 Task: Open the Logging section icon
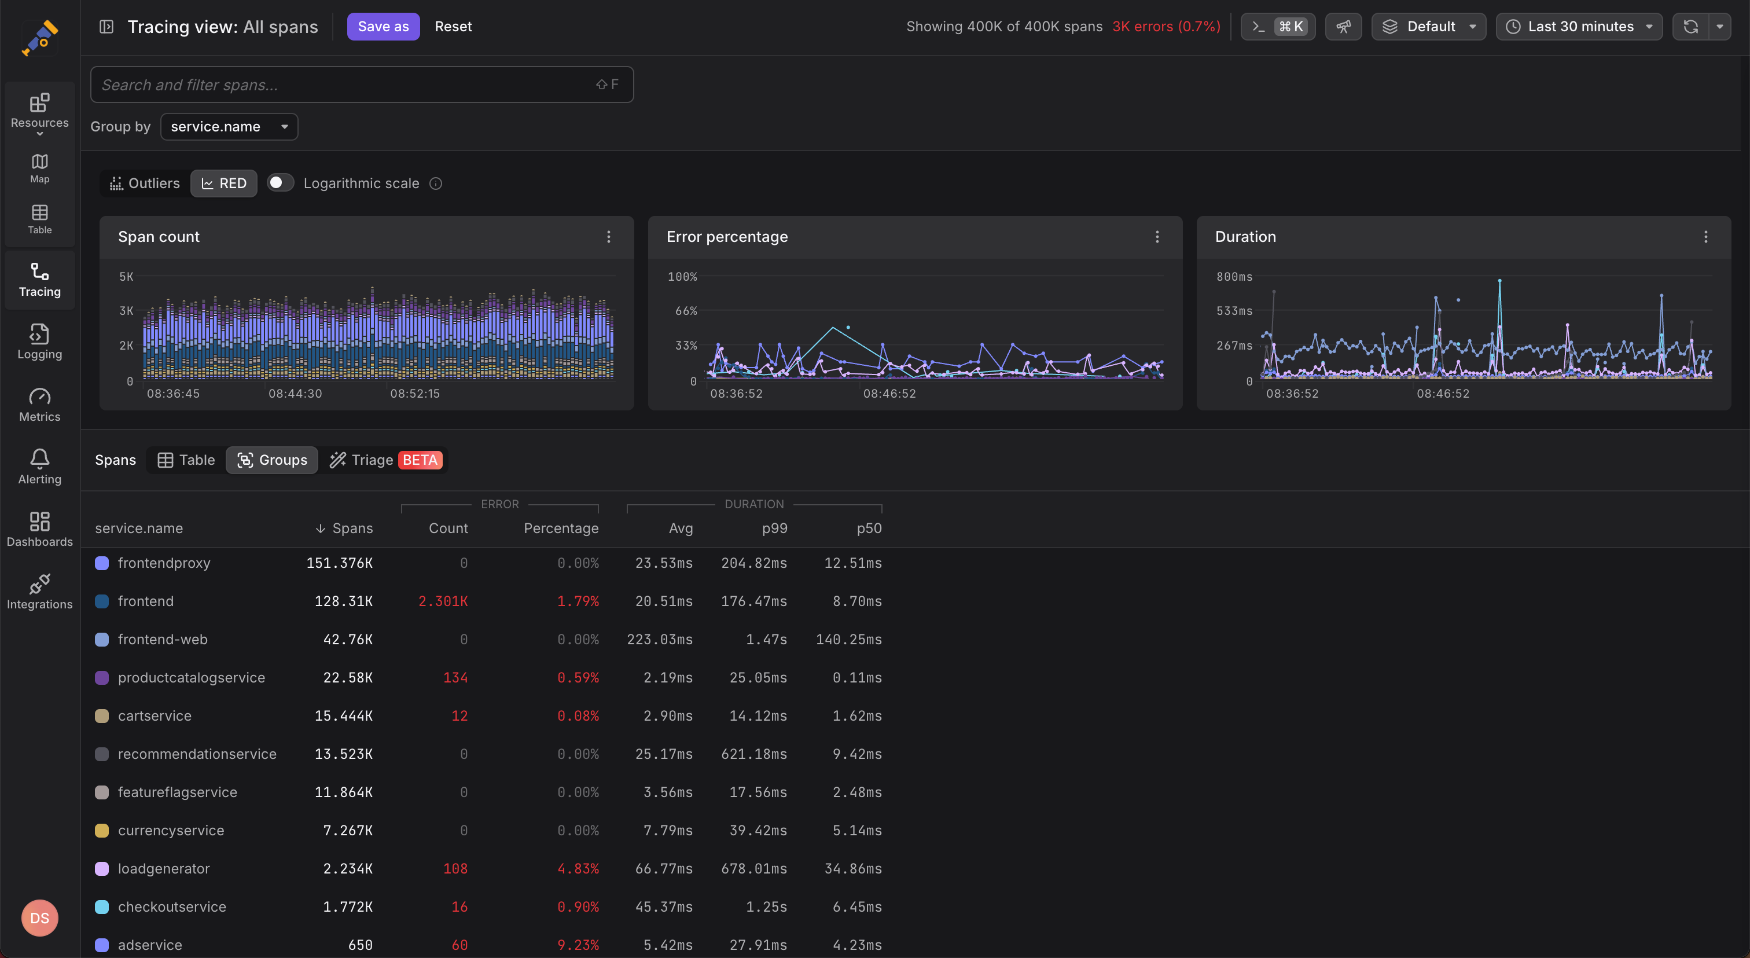[39, 333]
